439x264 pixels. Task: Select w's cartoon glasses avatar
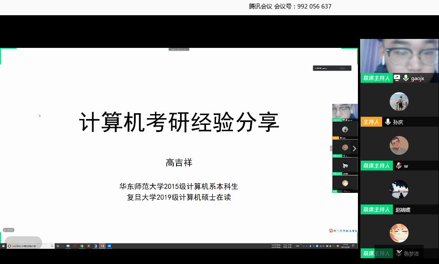(399, 145)
